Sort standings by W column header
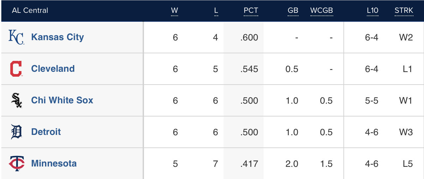 (174, 11)
